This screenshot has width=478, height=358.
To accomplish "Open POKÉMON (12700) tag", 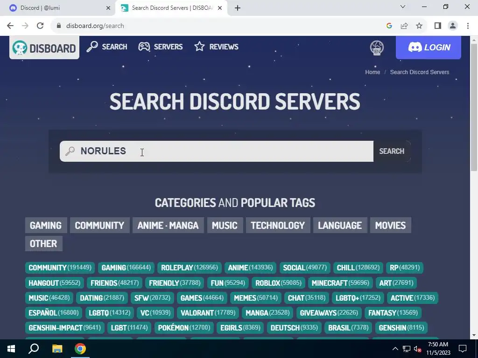I will [184, 328].
